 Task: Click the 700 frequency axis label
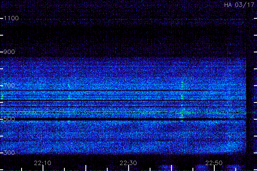click(9, 85)
